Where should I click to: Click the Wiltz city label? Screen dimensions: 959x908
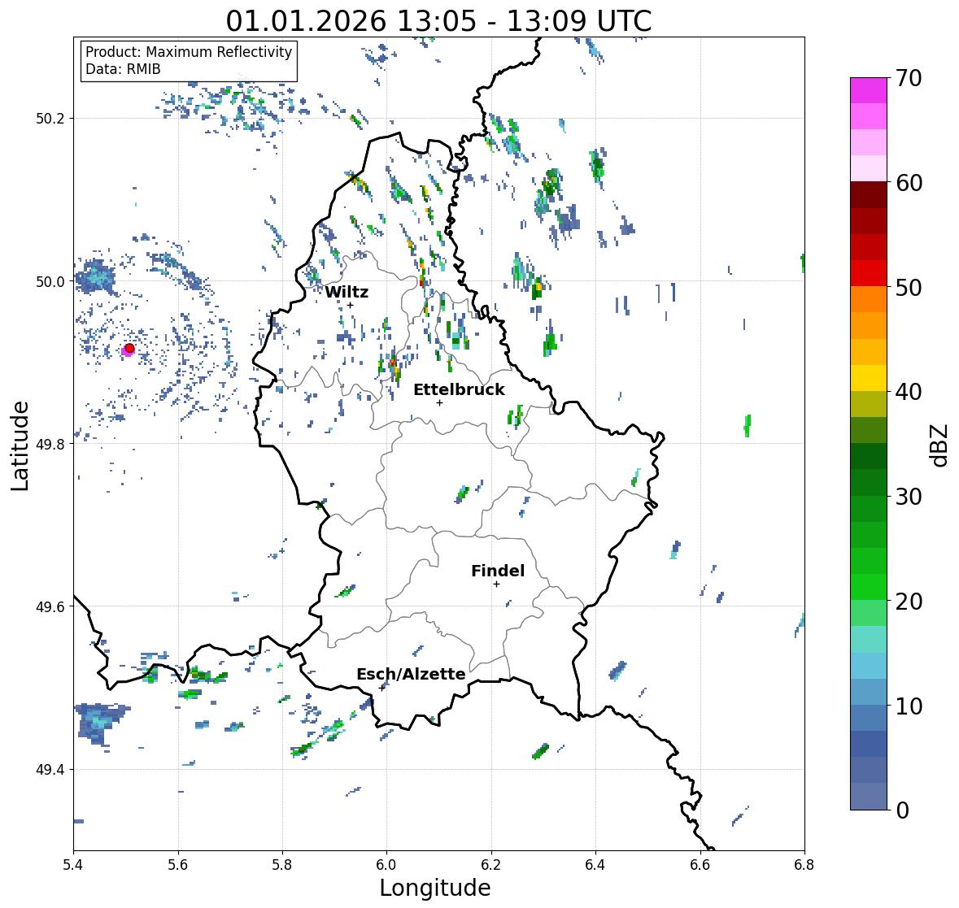(347, 292)
